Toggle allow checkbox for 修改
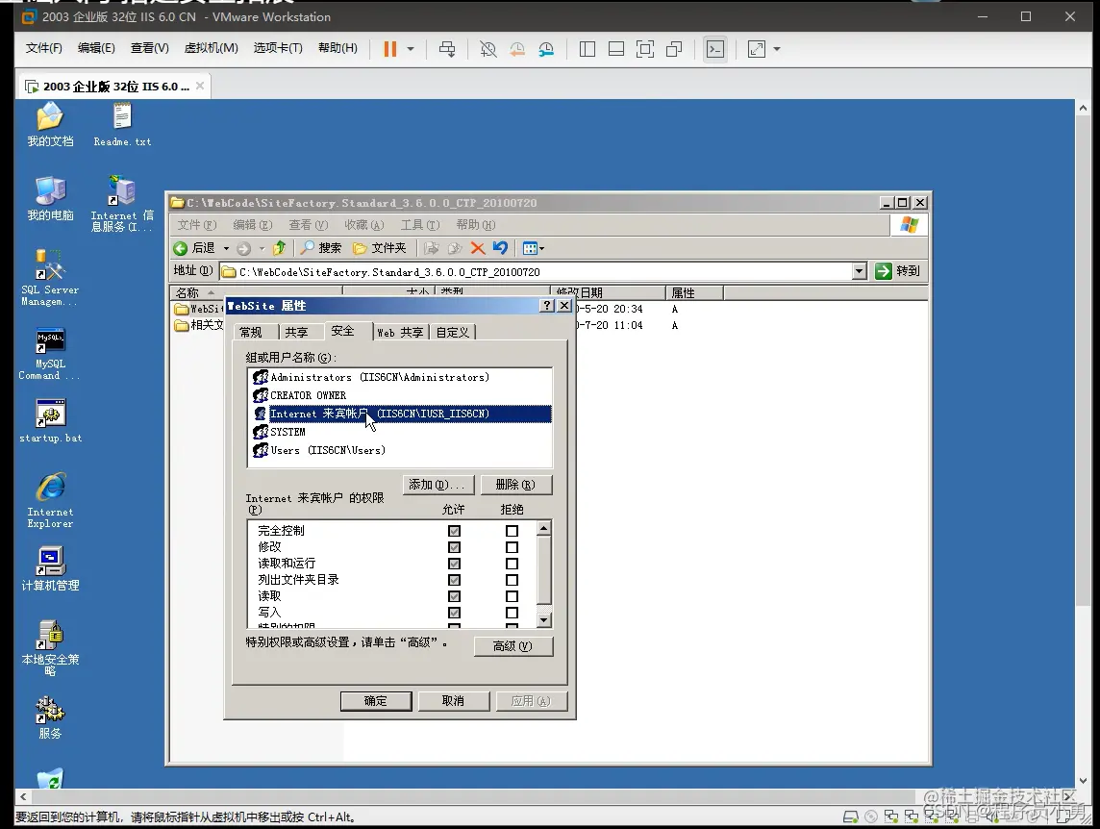The image size is (1100, 829). [x=455, y=547]
